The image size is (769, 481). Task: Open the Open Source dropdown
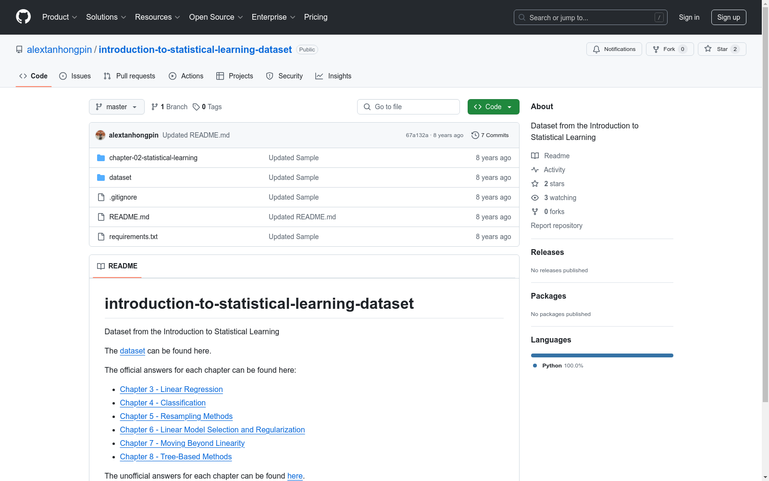point(216,17)
